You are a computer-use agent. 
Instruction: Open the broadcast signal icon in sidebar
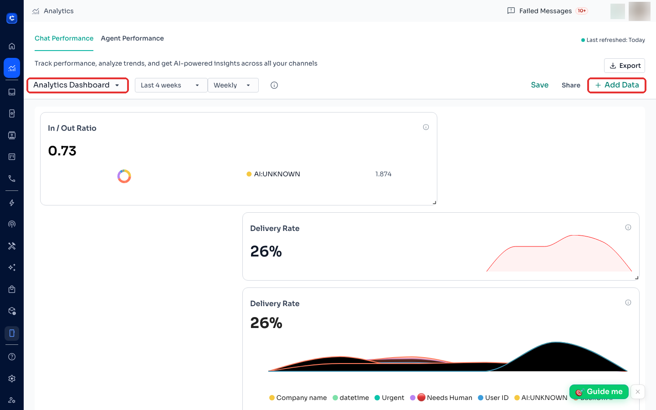12,224
